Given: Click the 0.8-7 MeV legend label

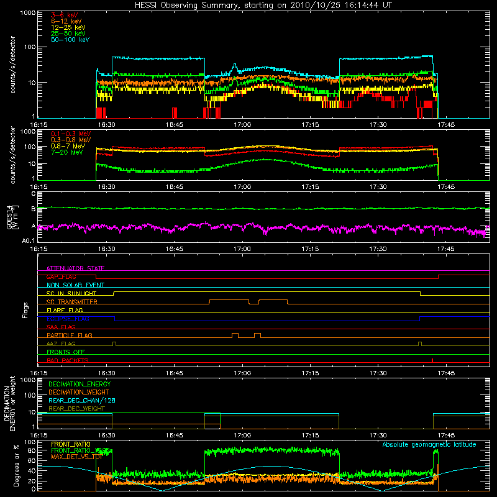Looking at the screenshot, I should [68, 146].
